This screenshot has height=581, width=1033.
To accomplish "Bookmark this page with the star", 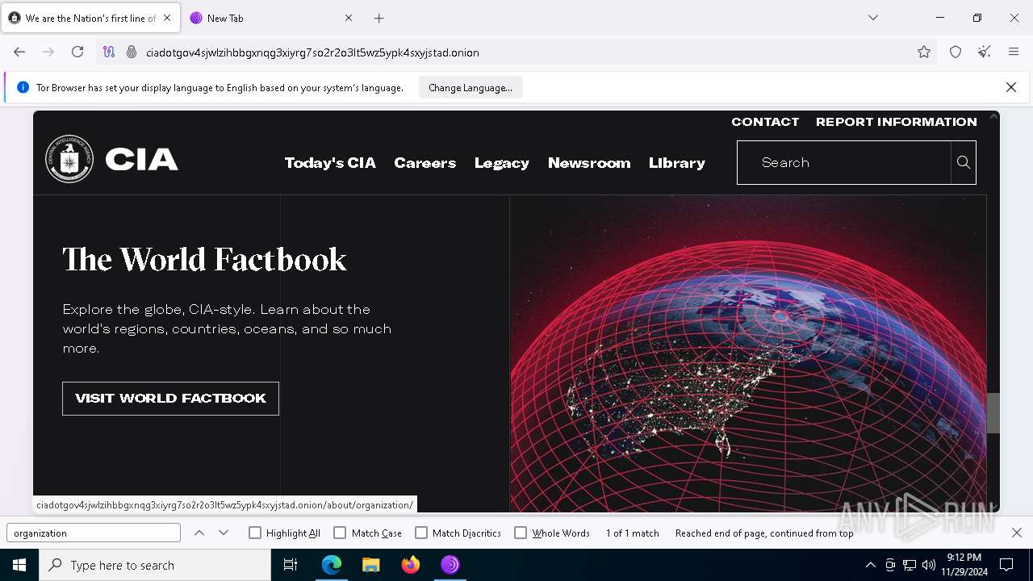I will click(x=924, y=52).
